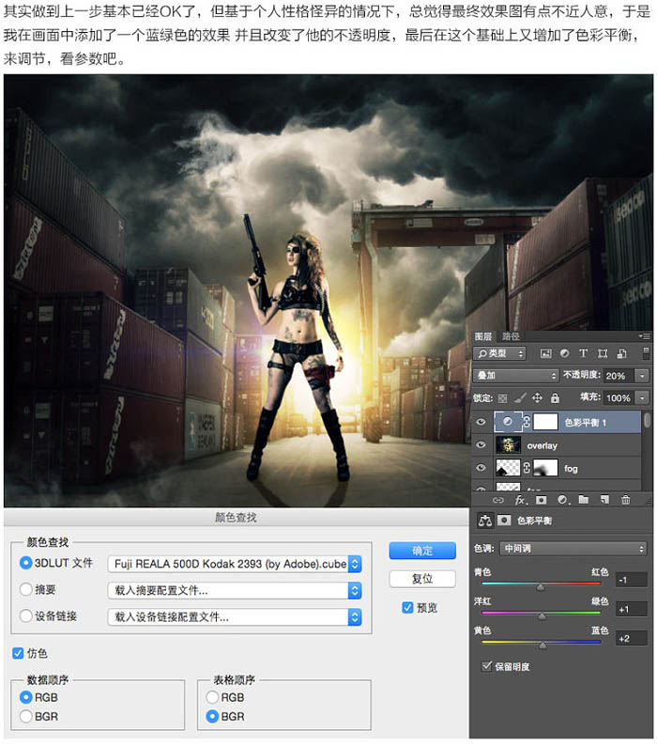
Task: Select the overlay layer thumbnail
Action: tap(508, 445)
